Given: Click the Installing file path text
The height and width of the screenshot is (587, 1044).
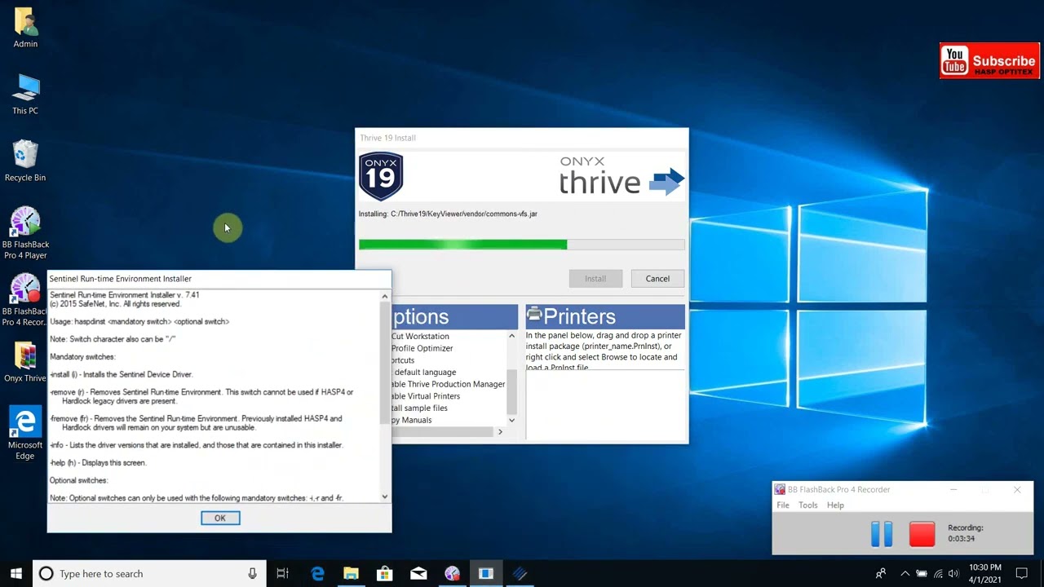Looking at the screenshot, I should click(x=448, y=214).
